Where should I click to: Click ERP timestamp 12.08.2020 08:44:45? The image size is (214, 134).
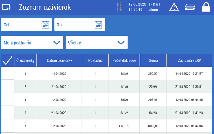pyautogui.click(x=189, y=100)
